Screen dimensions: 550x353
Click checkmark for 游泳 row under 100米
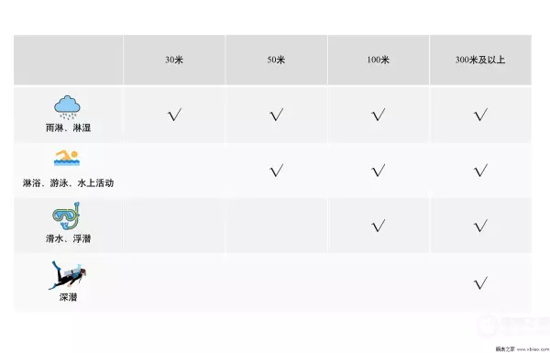378,171
